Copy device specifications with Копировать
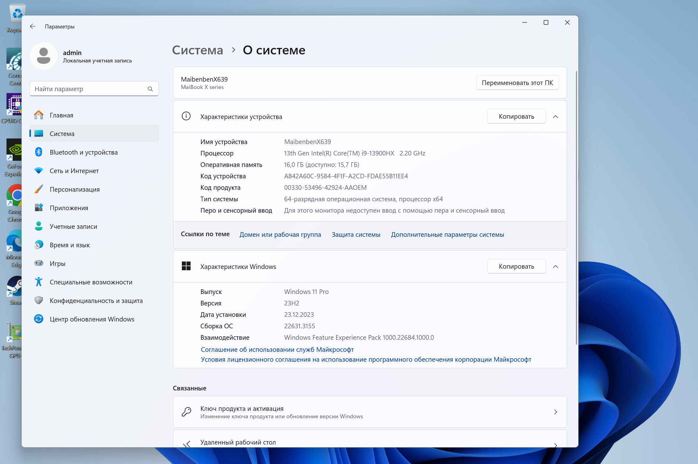Viewport: 698px width, 464px height. tap(516, 117)
